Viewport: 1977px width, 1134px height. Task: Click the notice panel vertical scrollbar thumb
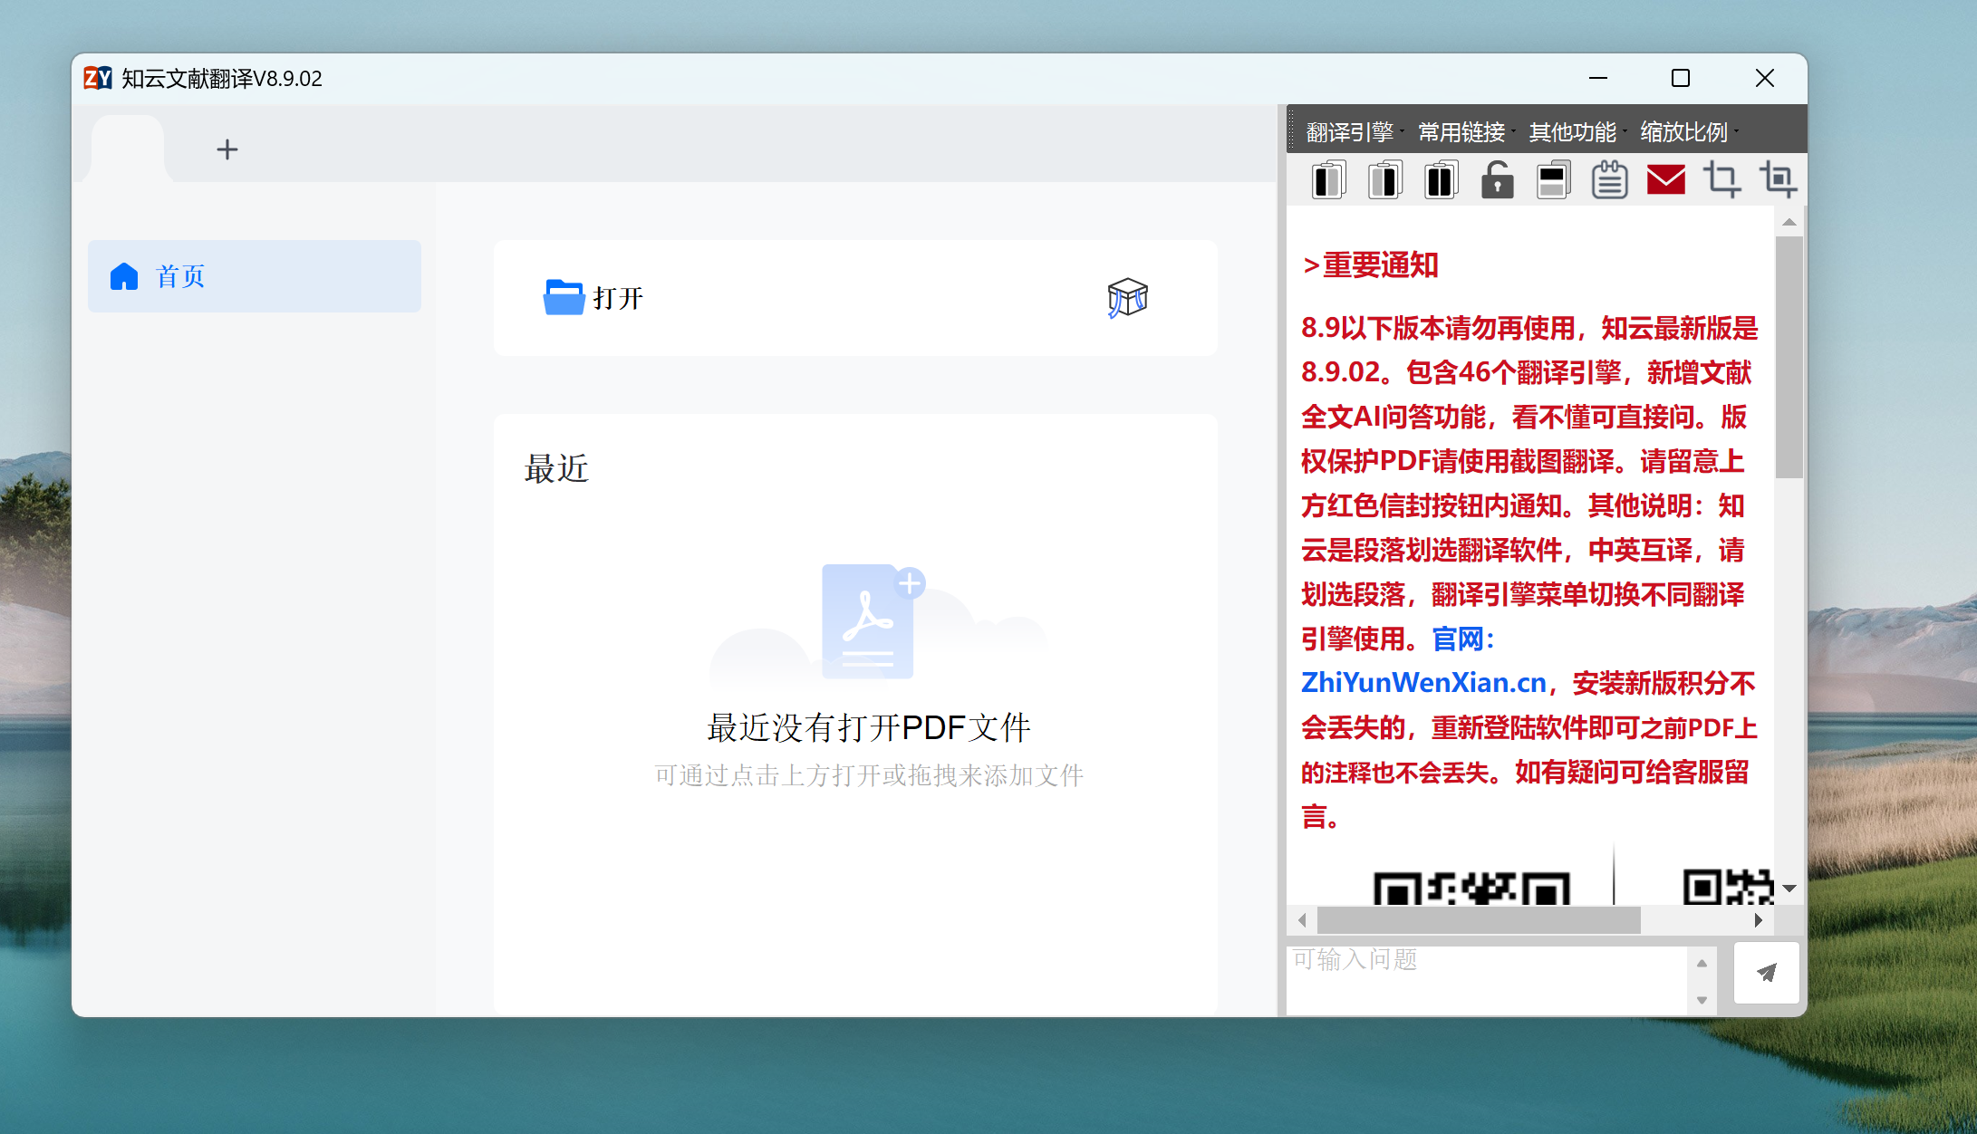(x=1789, y=357)
